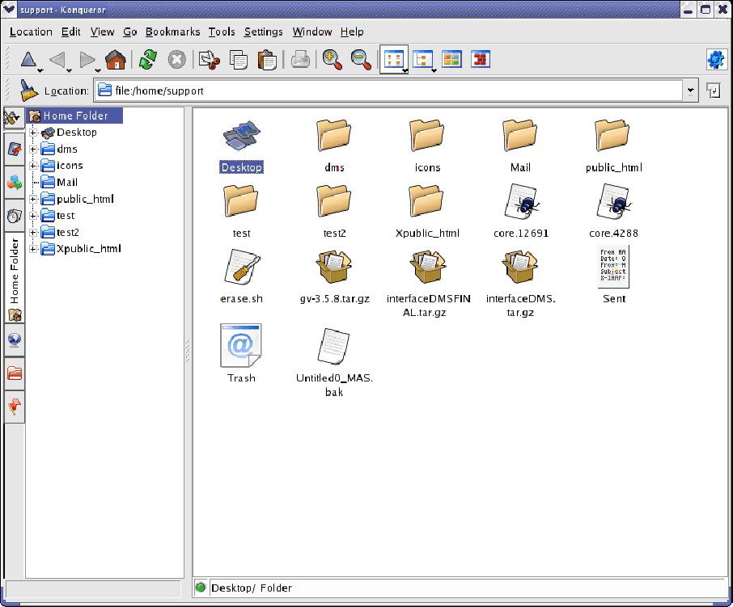Select the Home Folder sidebar tab
733x607 pixels.
pyautogui.click(x=15, y=279)
